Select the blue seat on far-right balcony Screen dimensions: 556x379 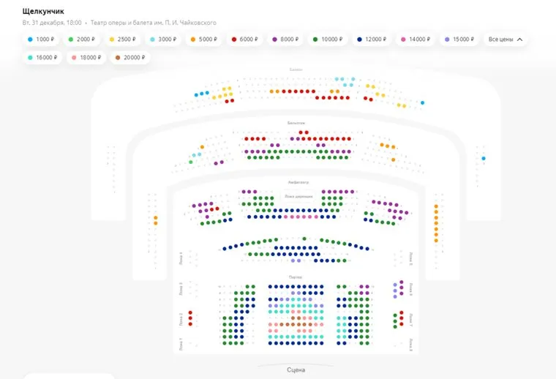(484, 158)
